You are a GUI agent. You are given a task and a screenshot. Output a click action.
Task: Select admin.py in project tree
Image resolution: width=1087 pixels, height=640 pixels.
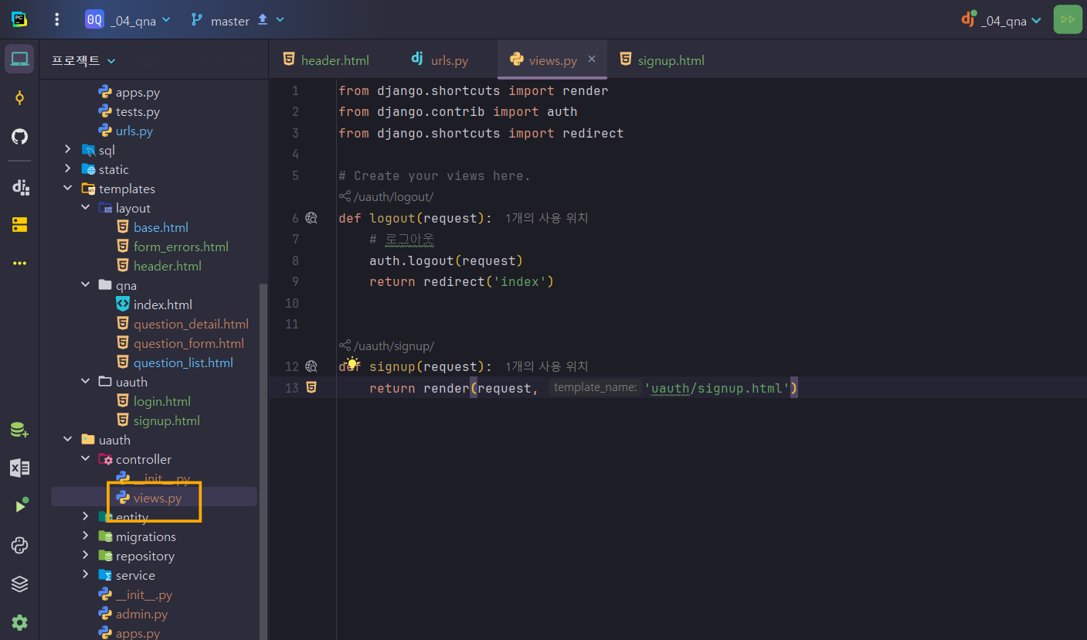click(141, 614)
